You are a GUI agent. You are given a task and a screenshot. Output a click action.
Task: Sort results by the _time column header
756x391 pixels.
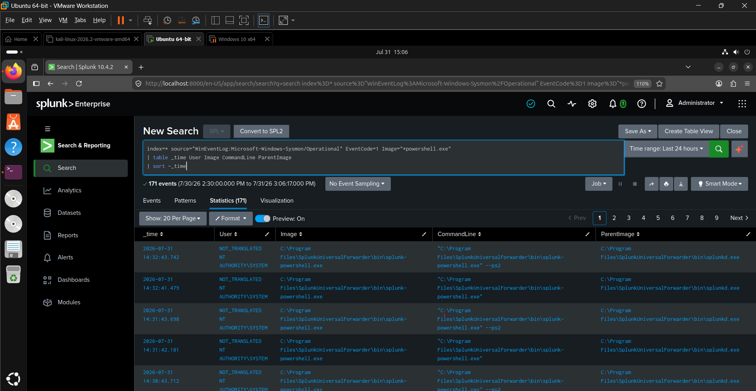click(x=153, y=234)
